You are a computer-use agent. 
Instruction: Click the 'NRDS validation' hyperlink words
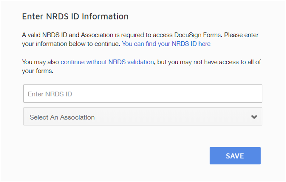point(131,62)
